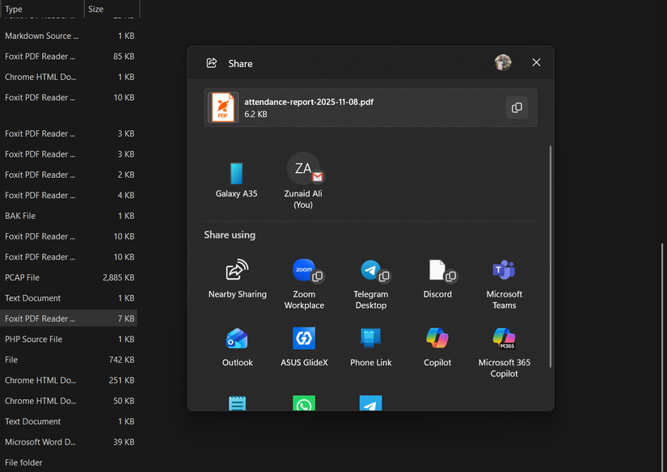Select the Markdown Source row
Screen dimensions: 667x472
tap(69, 36)
